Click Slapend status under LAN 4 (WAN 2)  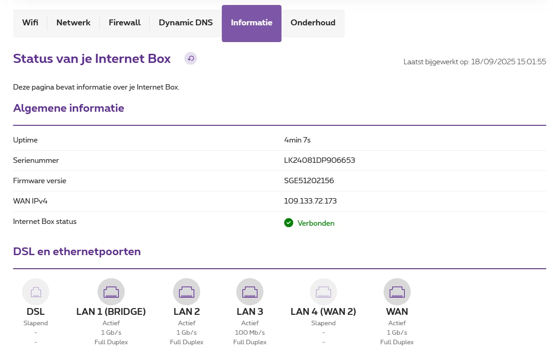(323, 323)
